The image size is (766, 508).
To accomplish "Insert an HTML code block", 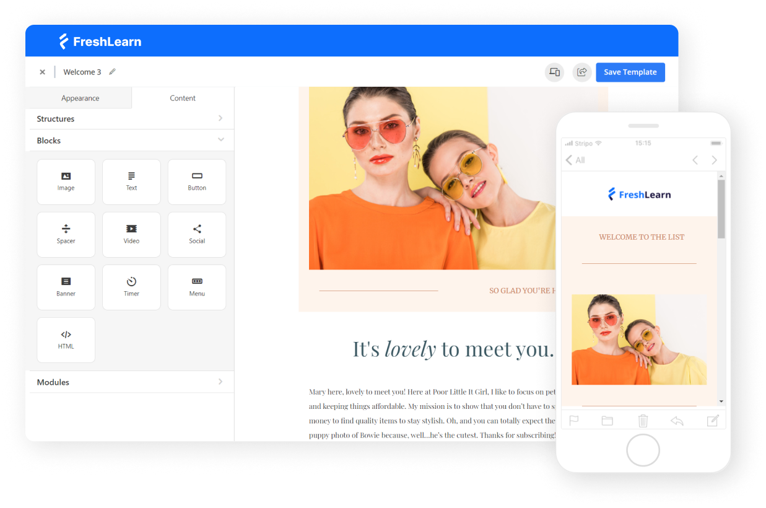I will (66, 340).
